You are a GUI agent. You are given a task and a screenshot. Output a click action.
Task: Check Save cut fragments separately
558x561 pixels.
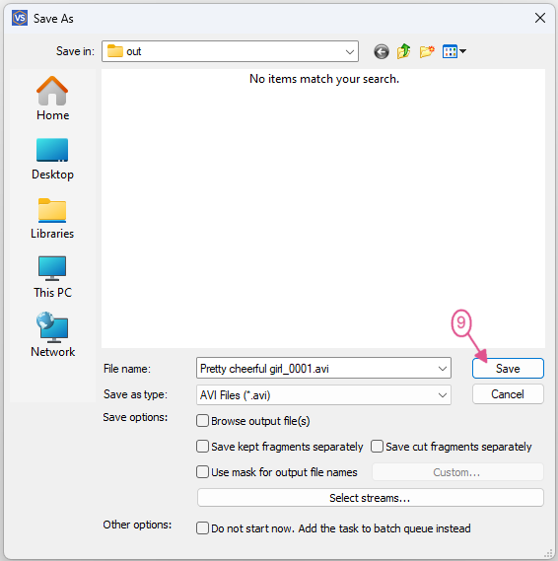pos(377,447)
